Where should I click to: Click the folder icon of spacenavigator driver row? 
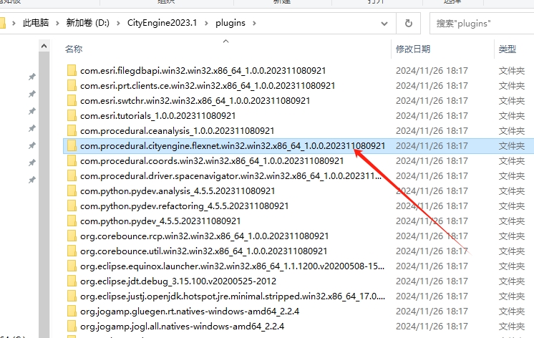[x=72, y=176]
